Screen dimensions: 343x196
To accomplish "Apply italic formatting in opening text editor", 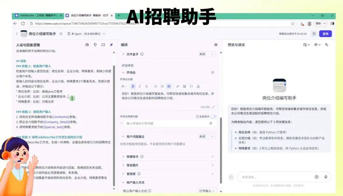I will 140,86.
